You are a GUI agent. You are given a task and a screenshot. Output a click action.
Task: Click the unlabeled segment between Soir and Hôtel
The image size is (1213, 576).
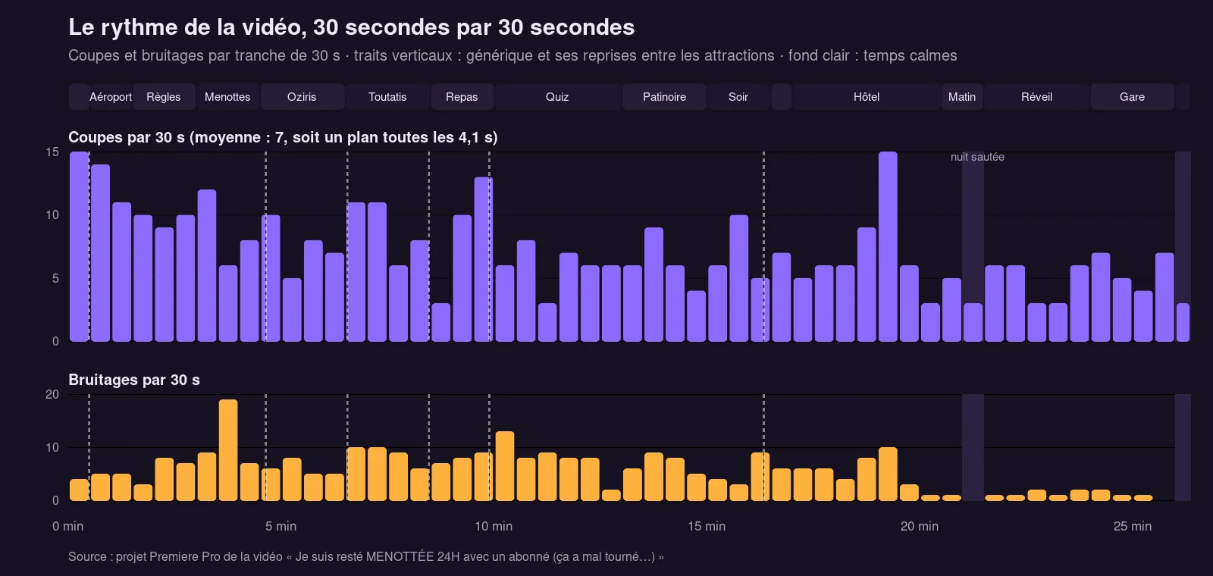pyautogui.click(x=782, y=97)
